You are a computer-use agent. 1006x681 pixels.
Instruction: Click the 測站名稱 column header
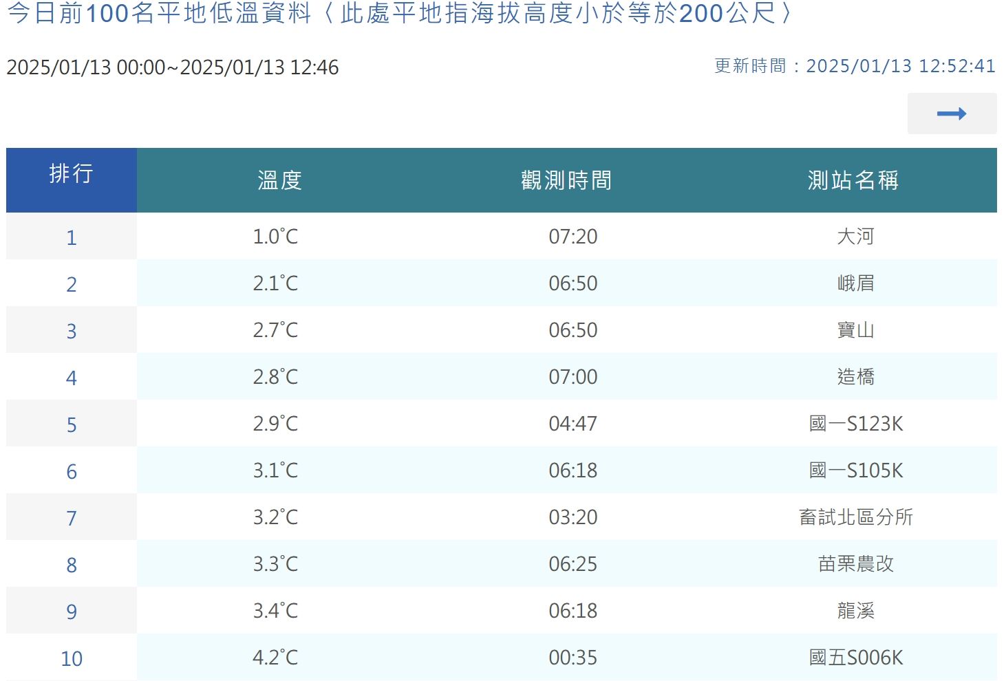pyautogui.click(x=853, y=180)
